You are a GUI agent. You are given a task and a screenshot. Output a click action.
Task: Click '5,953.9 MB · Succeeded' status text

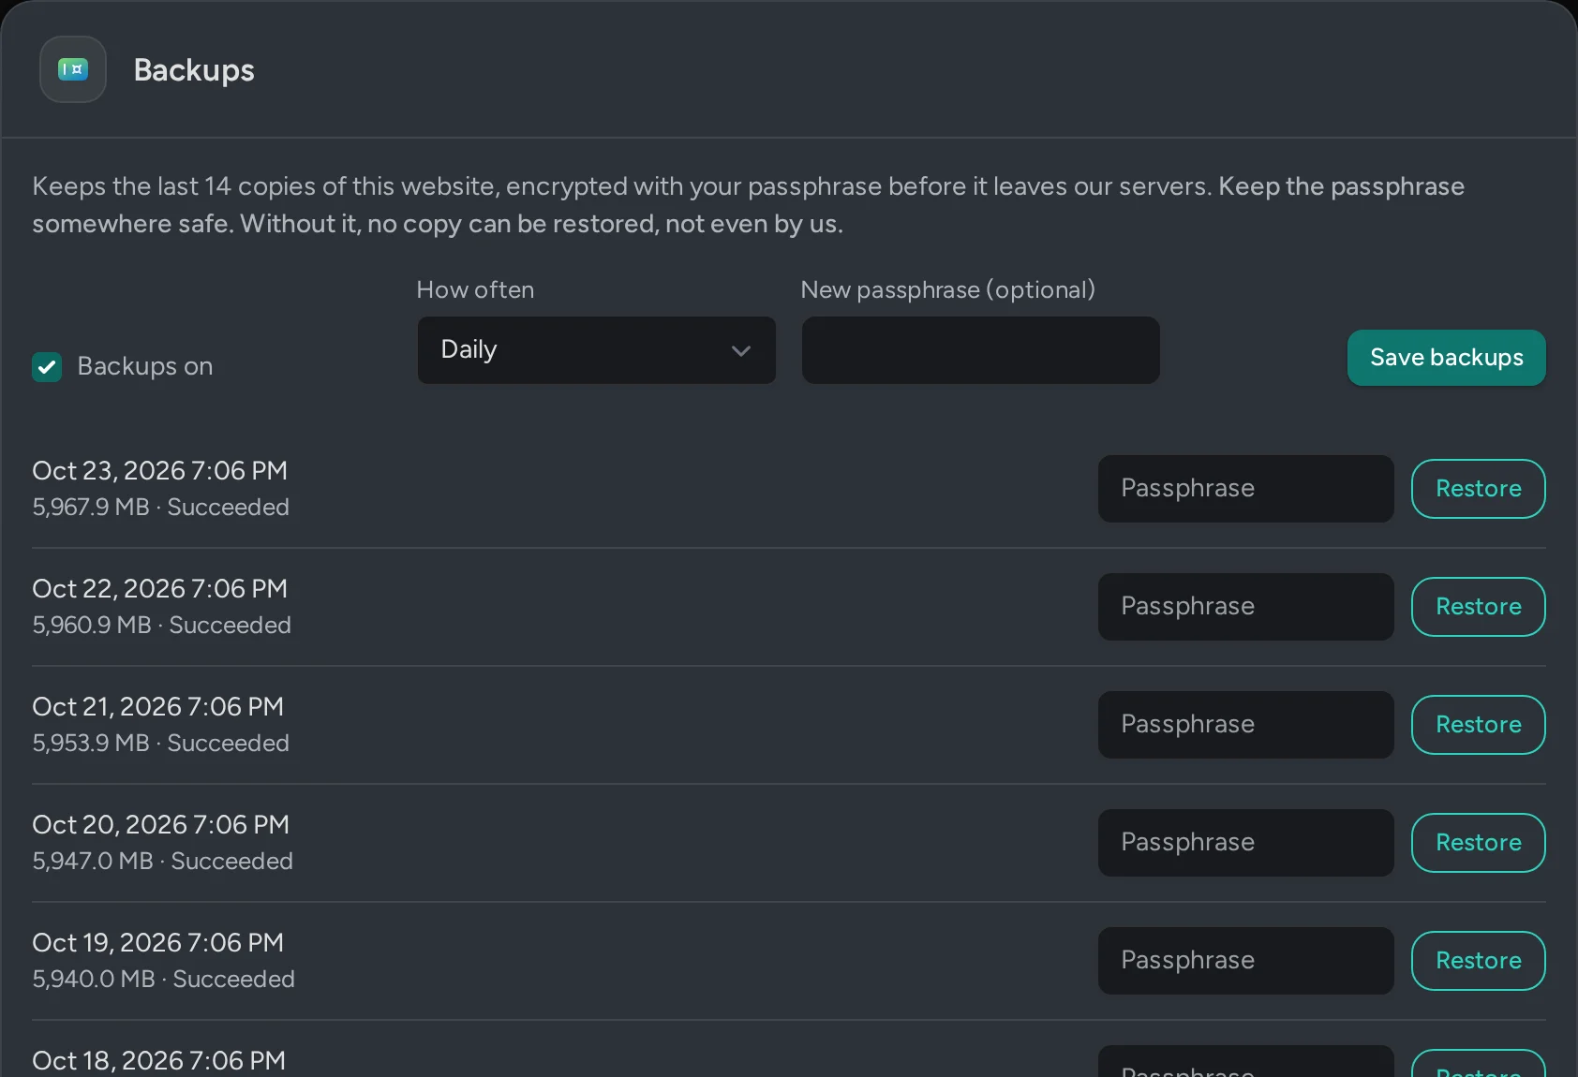click(161, 743)
